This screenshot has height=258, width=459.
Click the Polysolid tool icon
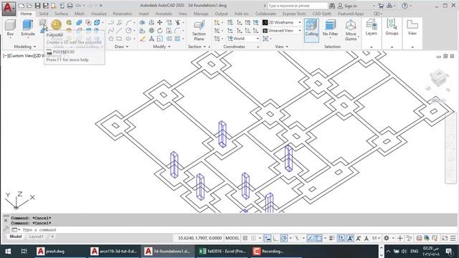(43, 22)
